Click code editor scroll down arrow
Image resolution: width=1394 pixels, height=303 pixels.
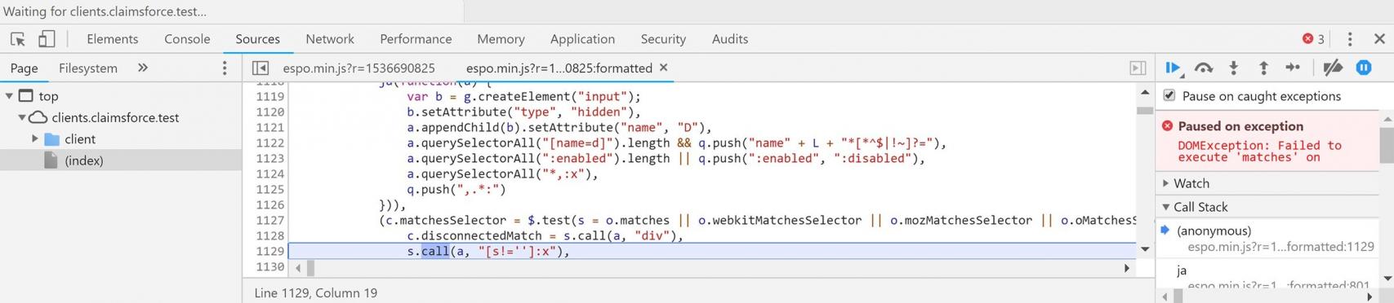point(1145,249)
